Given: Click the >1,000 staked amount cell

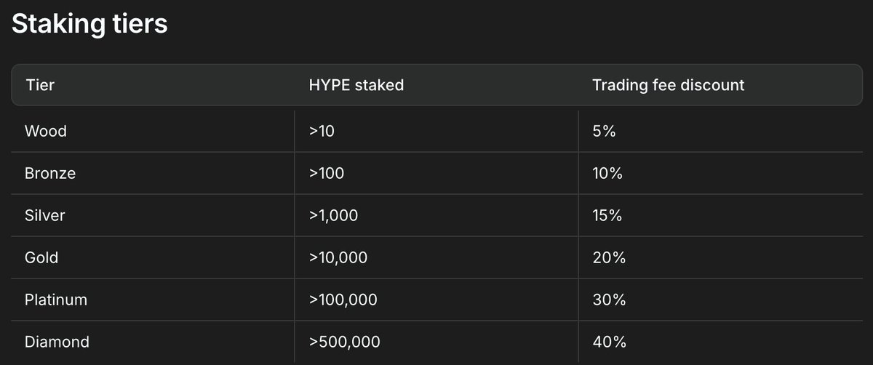Looking at the screenshot, I should [x=333, y=216].
